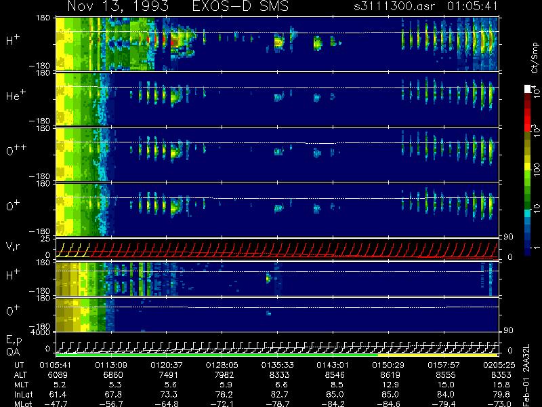Click the green segment of the QA bar
Image resolution: width=542 pixels, height=407 pixels.
tap(217, 355)
